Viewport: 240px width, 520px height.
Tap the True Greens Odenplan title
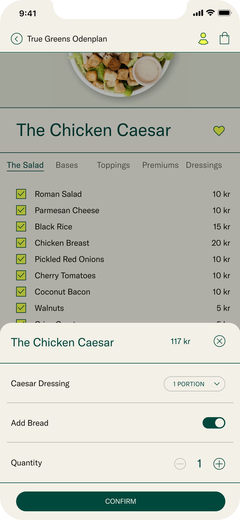67,39
